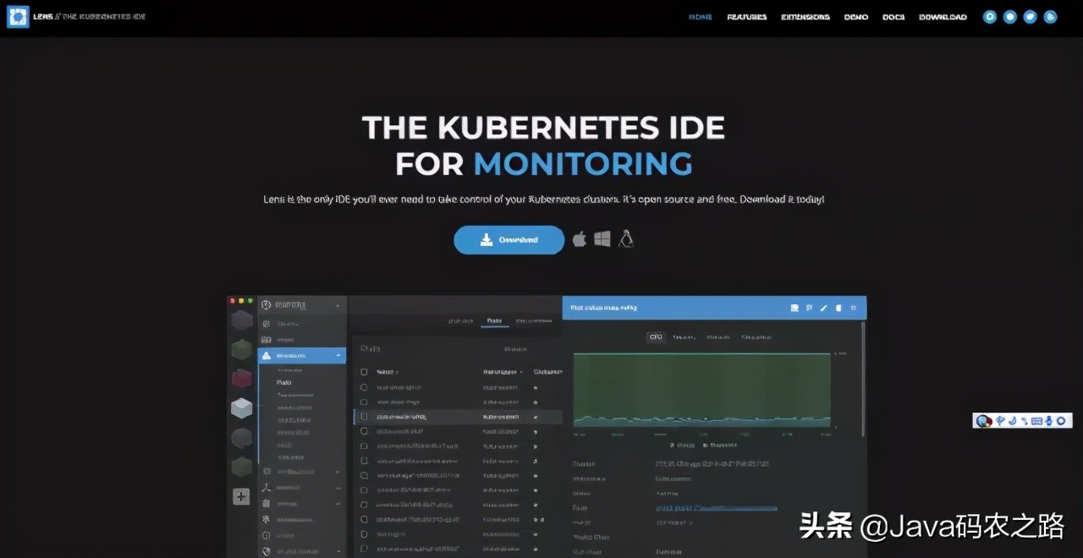Collapse the highlighted Workloads sidebar section
Screen dimensions: 1083x558
(338, 356)
